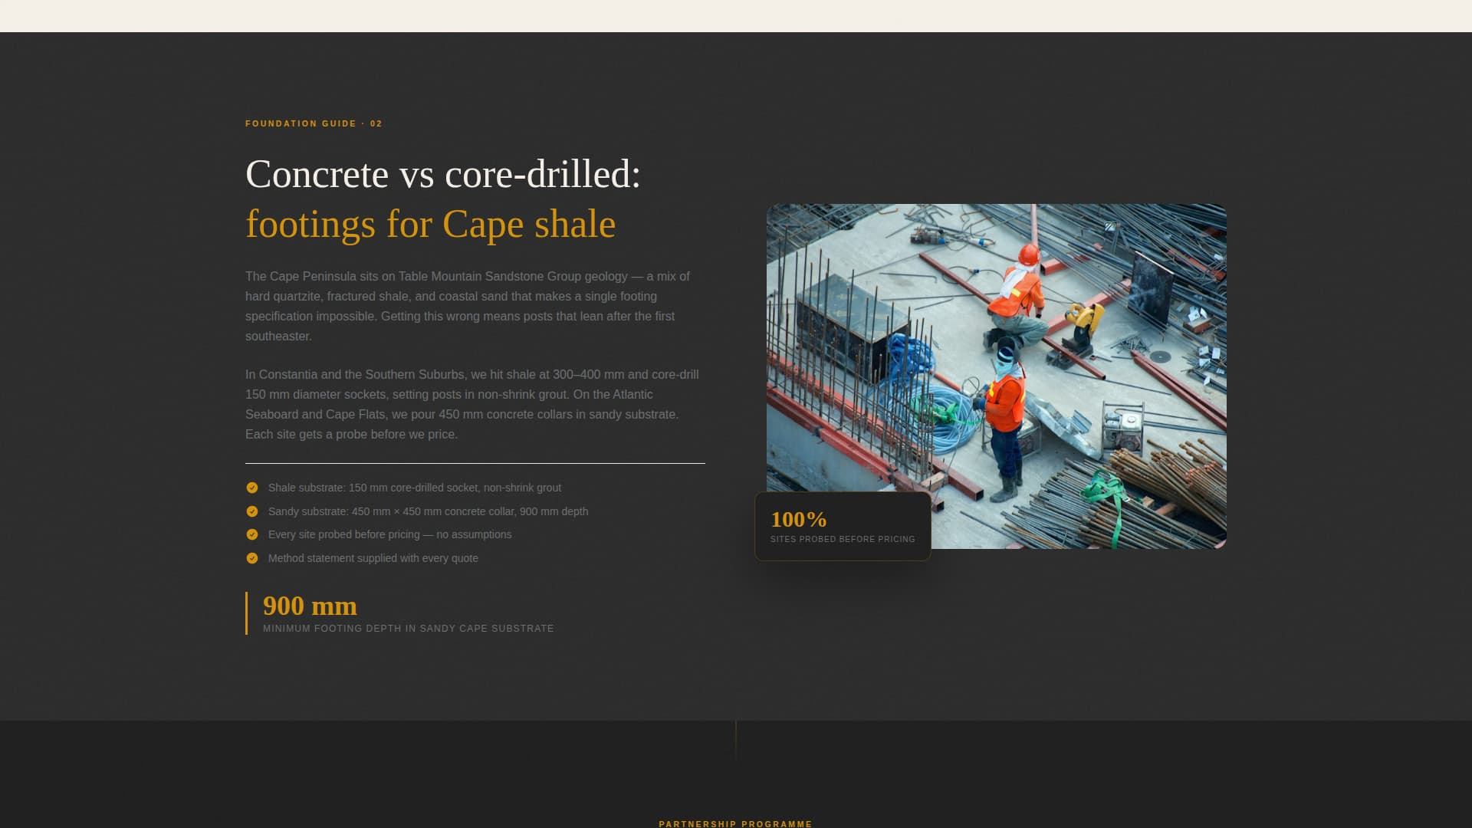Image resolution: width=1472 pixels, height=828 pixels.
Task: Open the PARTNERSHIP PROGRAMME section
Action: pyautogui.click(x=735, y=823)
